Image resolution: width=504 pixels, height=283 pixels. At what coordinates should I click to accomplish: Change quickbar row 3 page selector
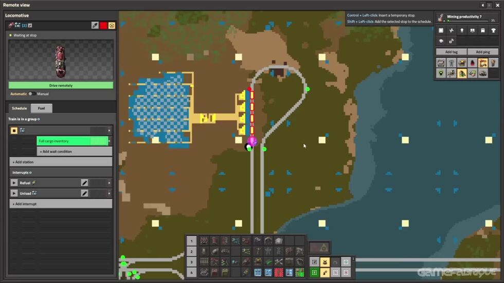tap(191, 262)
